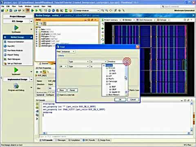Image resolution: width=196 pixels, height=147 pixels.
Task: Click the save icon in main toolbar
Action: coord(11,11)
